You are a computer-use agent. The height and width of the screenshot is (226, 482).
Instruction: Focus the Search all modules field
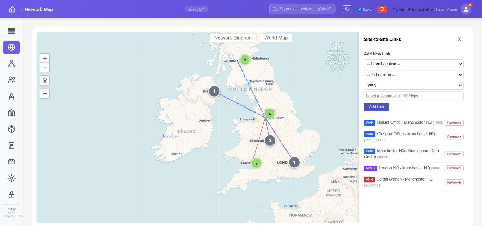[x=302, y=9]
